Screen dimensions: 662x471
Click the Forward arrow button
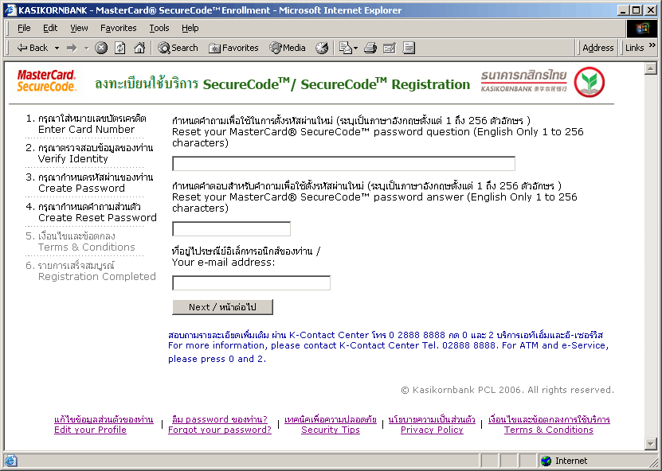tap(72, 48)
